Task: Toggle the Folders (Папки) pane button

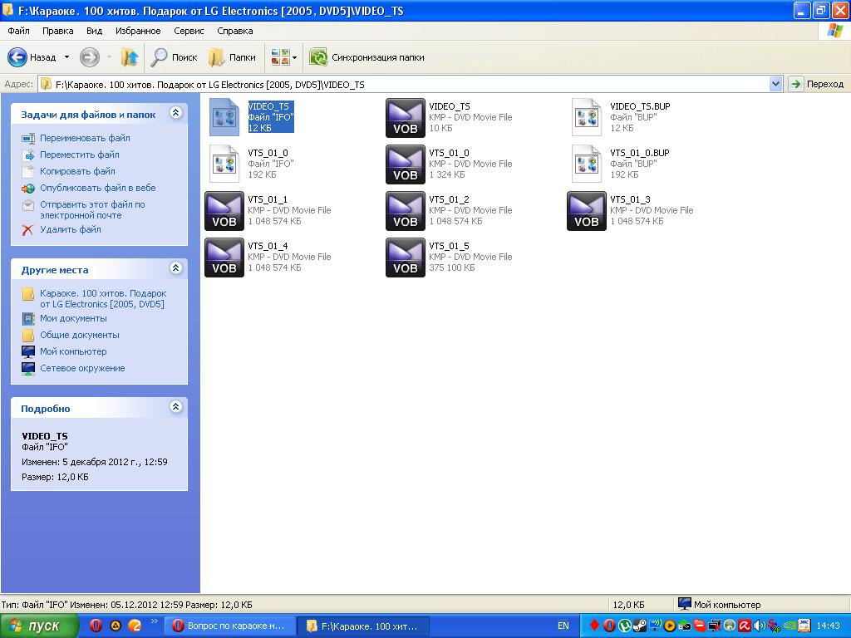Action: coord(218,57)
